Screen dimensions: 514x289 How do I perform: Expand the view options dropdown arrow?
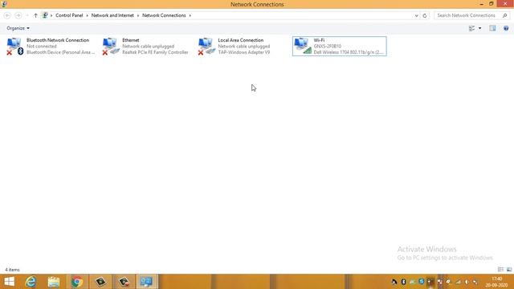480,29
